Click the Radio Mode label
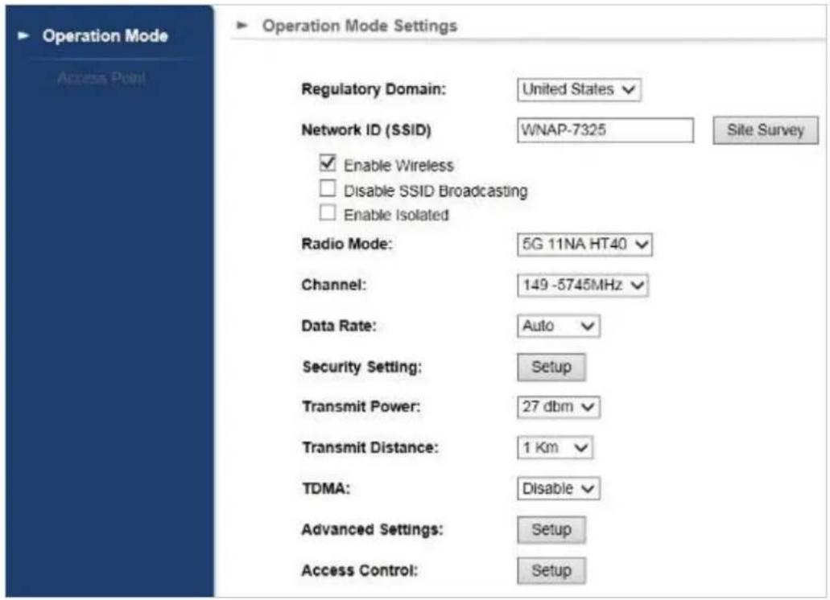The width and height of the screenshot is (830, 600). click(347, 245)
